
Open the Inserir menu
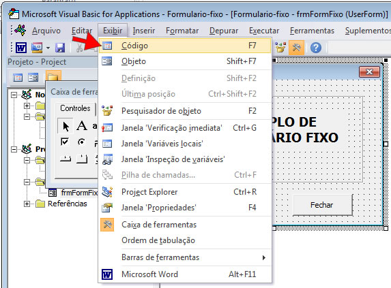(x=143, y=31)
